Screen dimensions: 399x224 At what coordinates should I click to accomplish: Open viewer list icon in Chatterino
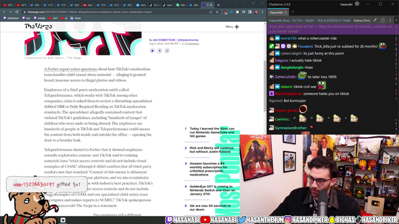(x=382, y=21)
